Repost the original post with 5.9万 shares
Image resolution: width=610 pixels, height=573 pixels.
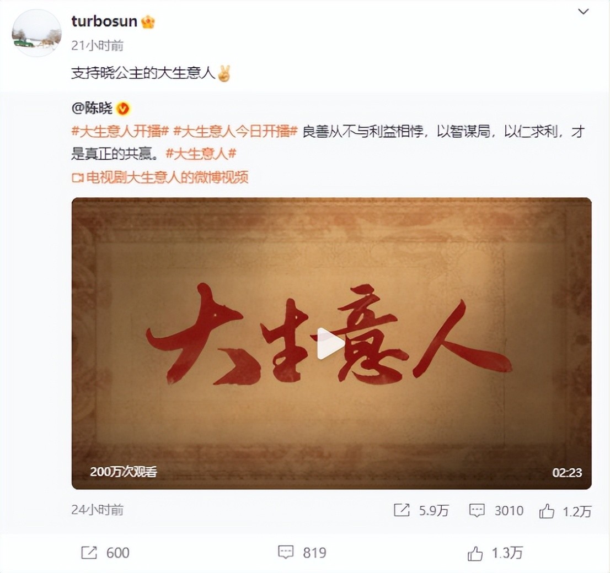[421, 510]
